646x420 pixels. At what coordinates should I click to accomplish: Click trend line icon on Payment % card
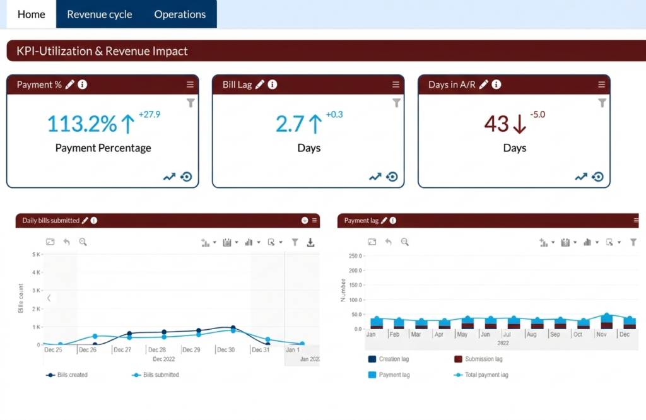pyautogui.click(x=169, y=177)
